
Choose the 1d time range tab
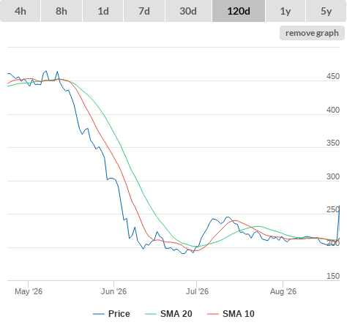coord(103,11)
